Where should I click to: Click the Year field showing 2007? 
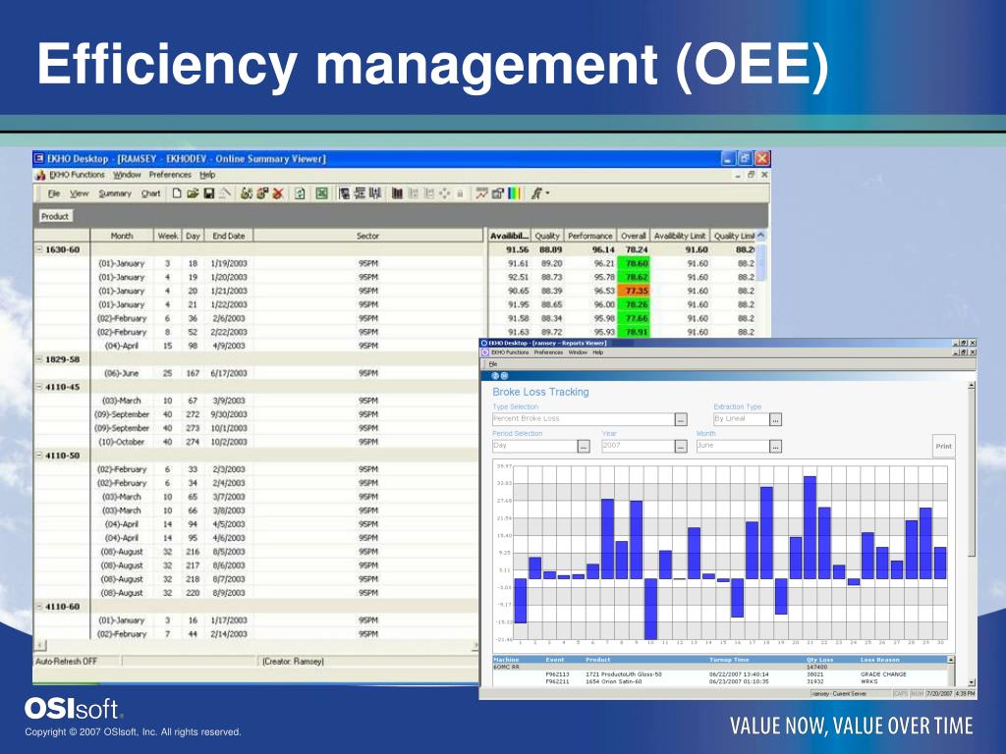pos(638,447)
